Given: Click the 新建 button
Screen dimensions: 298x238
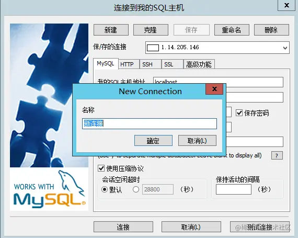Looking at the screenshot, I should (x=111, y=30).
